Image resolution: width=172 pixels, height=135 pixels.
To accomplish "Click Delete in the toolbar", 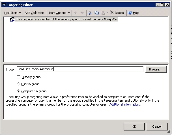I will point(117,13).
